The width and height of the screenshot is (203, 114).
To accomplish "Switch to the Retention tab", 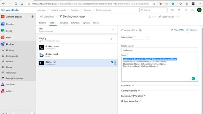I will (x=75, y=23).
